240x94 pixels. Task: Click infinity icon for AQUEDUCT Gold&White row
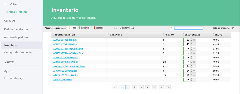coord(194,44)
